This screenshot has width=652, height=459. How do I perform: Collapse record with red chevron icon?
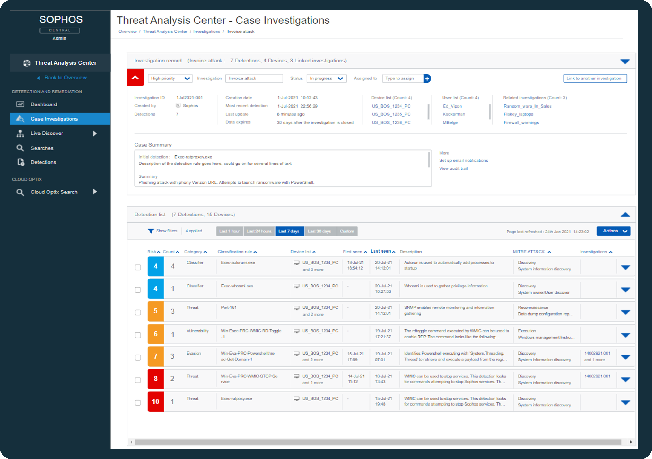[135, 78]
